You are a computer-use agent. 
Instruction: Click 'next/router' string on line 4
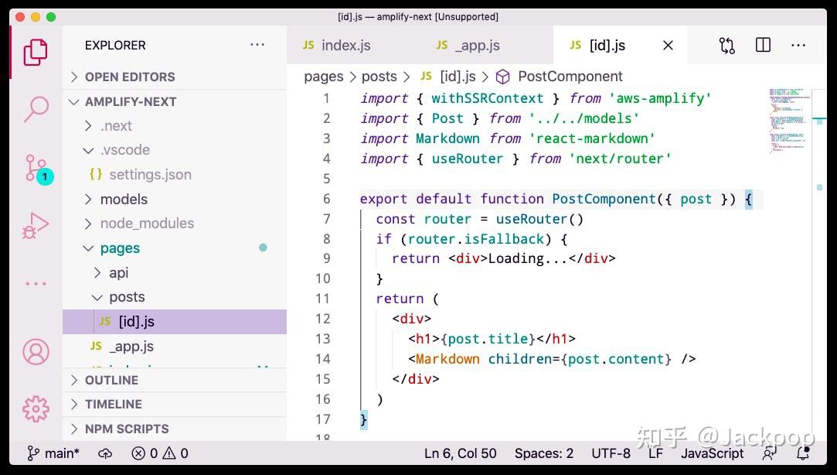(x=620, y=159)
